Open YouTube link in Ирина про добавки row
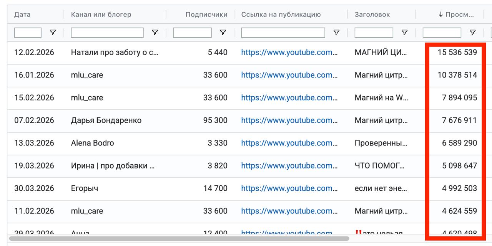 [x=289, y=166]
